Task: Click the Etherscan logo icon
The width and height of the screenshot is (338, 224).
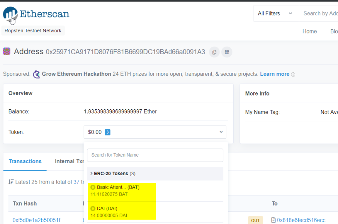Action: [10, 14]
